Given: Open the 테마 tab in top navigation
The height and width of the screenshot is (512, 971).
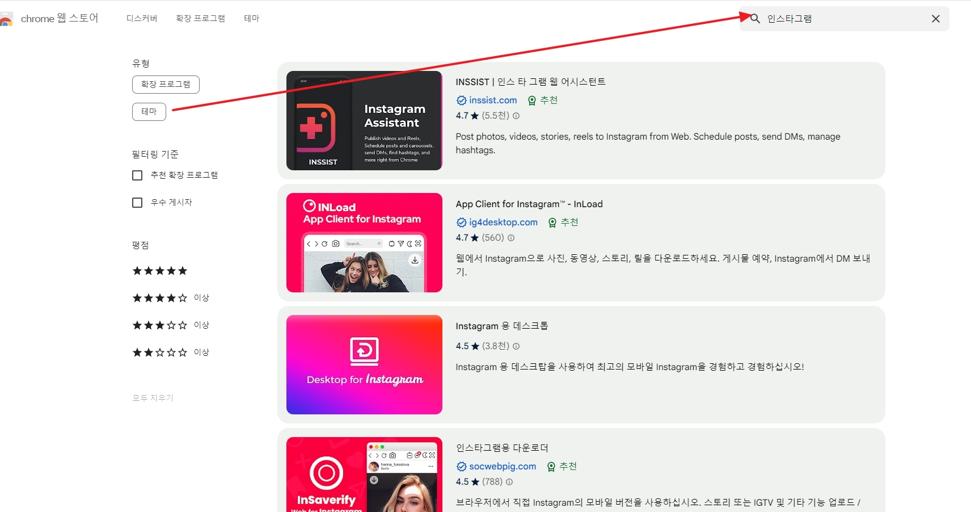Looking at the screenshot, I should click(252, 19).
